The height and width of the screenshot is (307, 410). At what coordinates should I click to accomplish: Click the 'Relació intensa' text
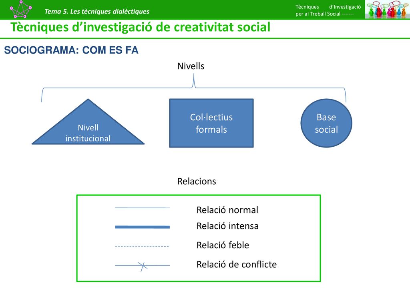click(x=227, y=226)
